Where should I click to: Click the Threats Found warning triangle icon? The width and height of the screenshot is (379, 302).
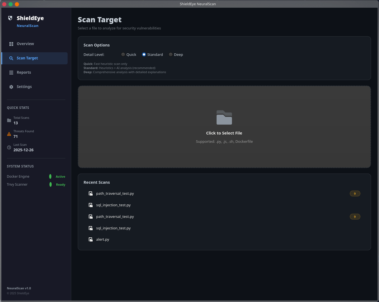(x=9, y=134)
